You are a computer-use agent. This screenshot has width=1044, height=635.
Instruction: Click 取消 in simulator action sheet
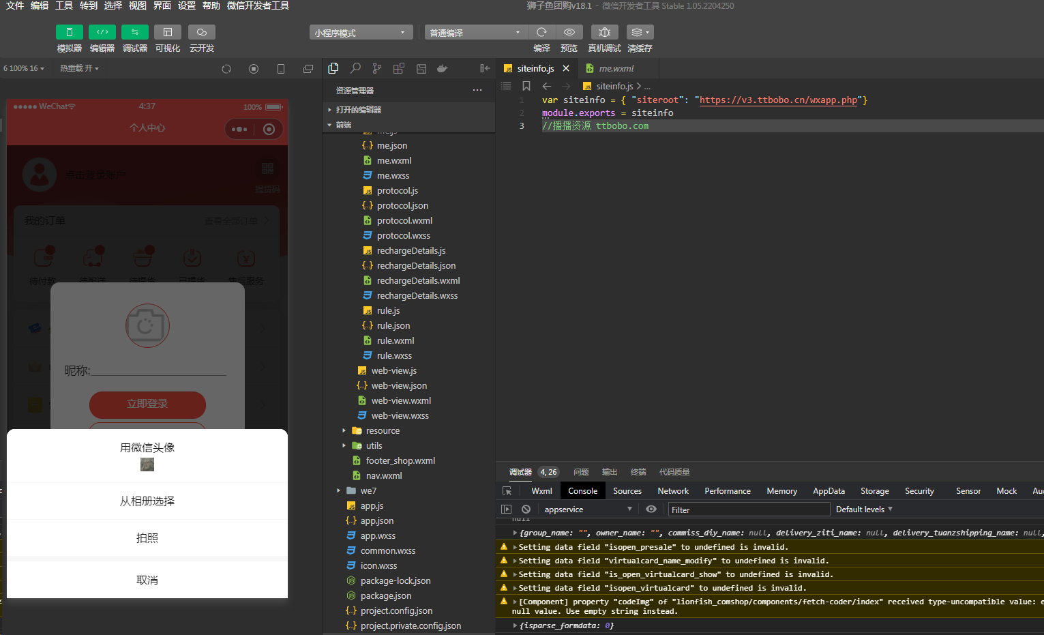147,580
